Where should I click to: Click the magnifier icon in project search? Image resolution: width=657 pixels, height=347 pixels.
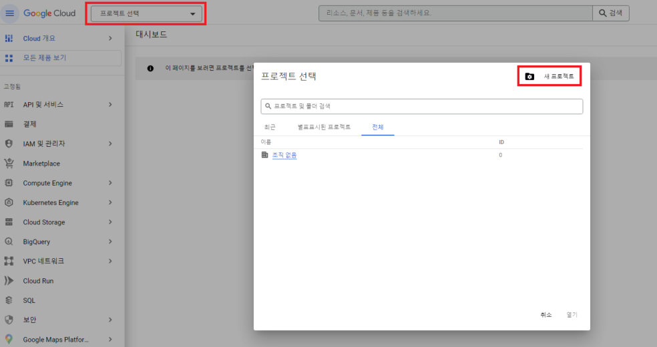point(268,106)
